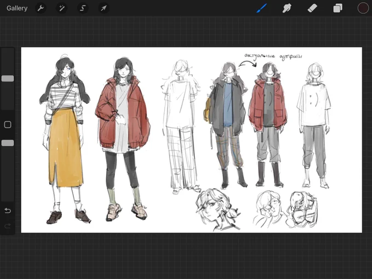This screenshot has width=372, height=279.
Task: Select the Selection S-ribbon tool
Action: (83, 8)
